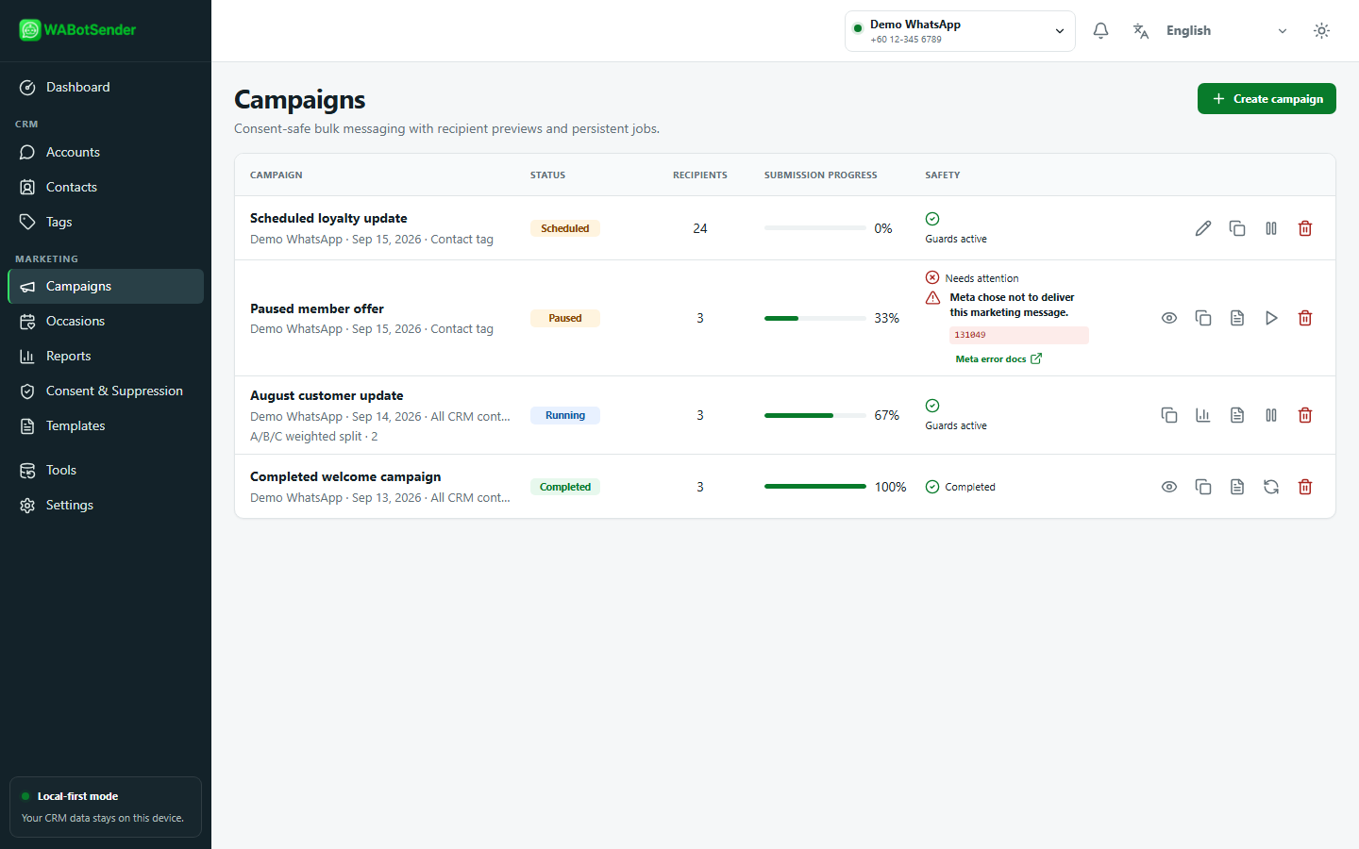Open Reports in the sidebar

(x=106, y=356)
